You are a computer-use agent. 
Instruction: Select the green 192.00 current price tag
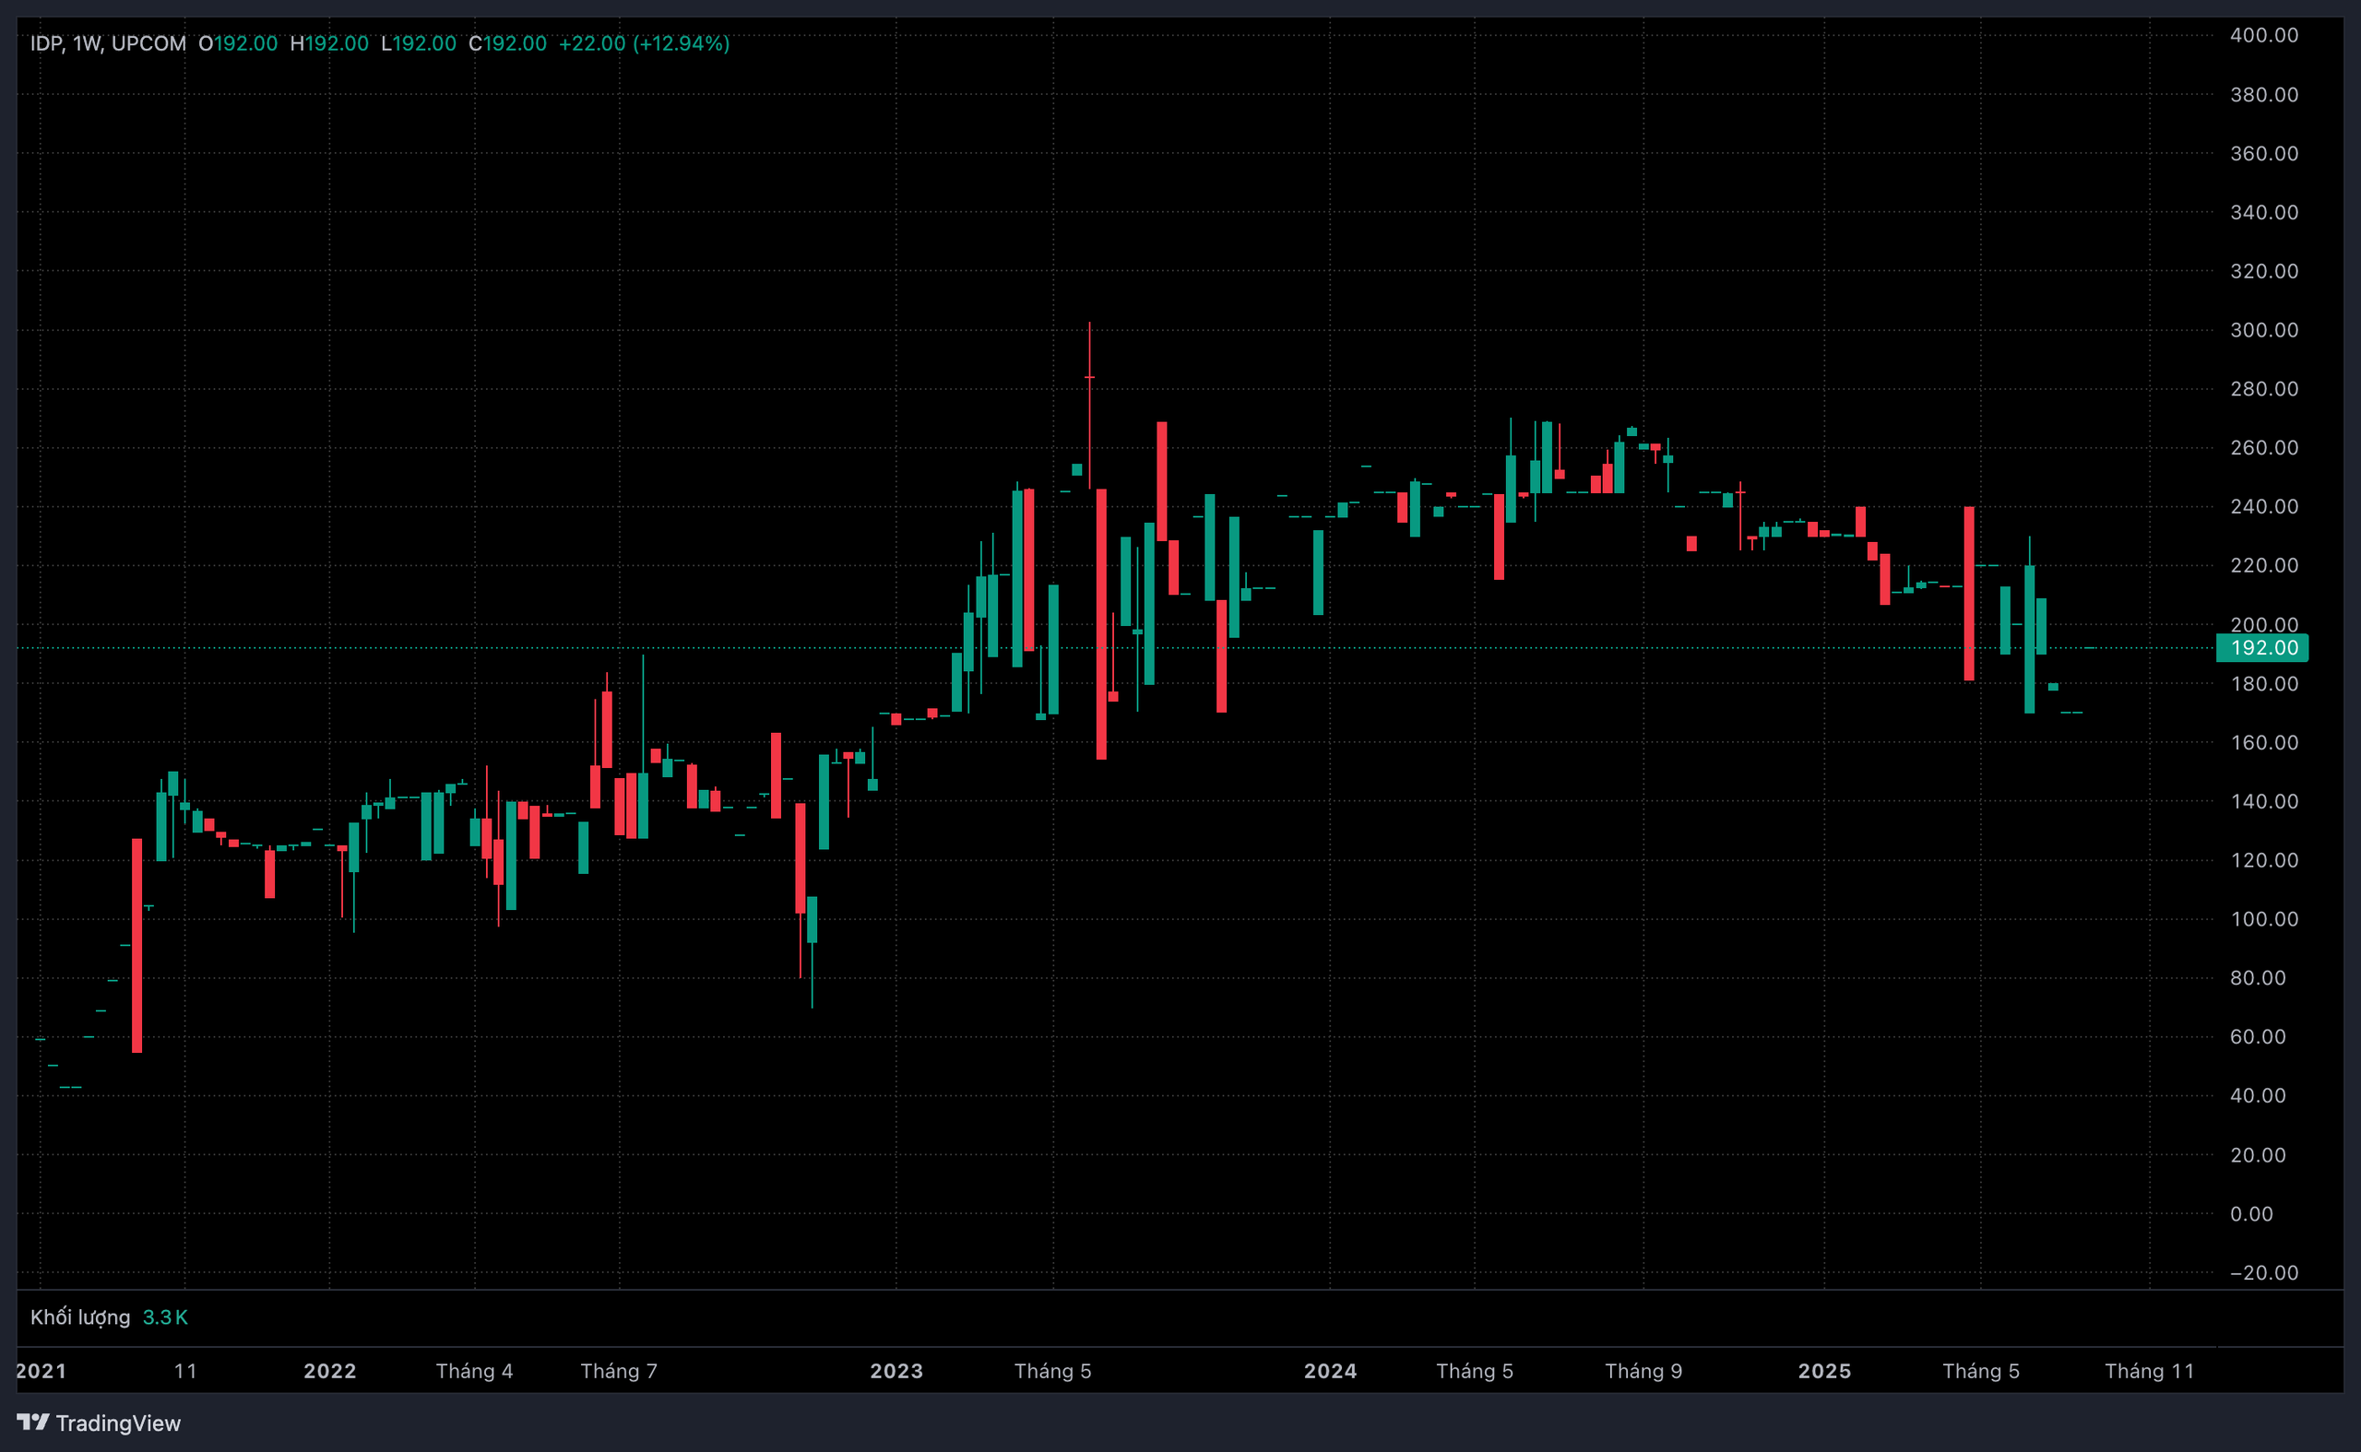point(2263,648)
